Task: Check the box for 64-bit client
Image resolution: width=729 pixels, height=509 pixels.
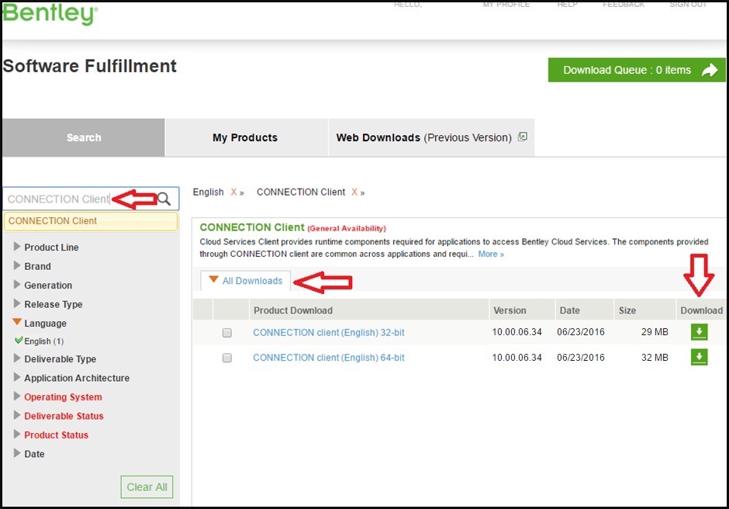Action: 227,358
